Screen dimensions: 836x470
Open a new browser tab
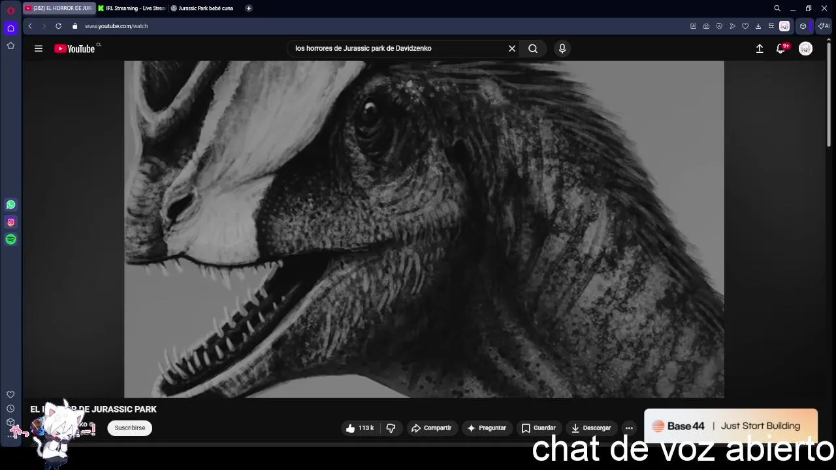pos(249,8)
